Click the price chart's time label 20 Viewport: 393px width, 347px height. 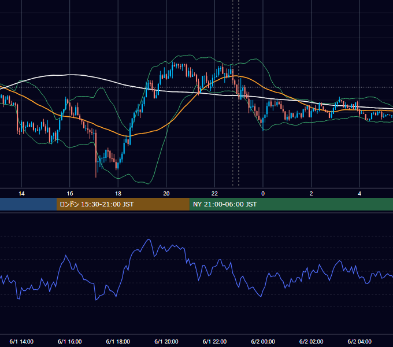tap(166, 194)
